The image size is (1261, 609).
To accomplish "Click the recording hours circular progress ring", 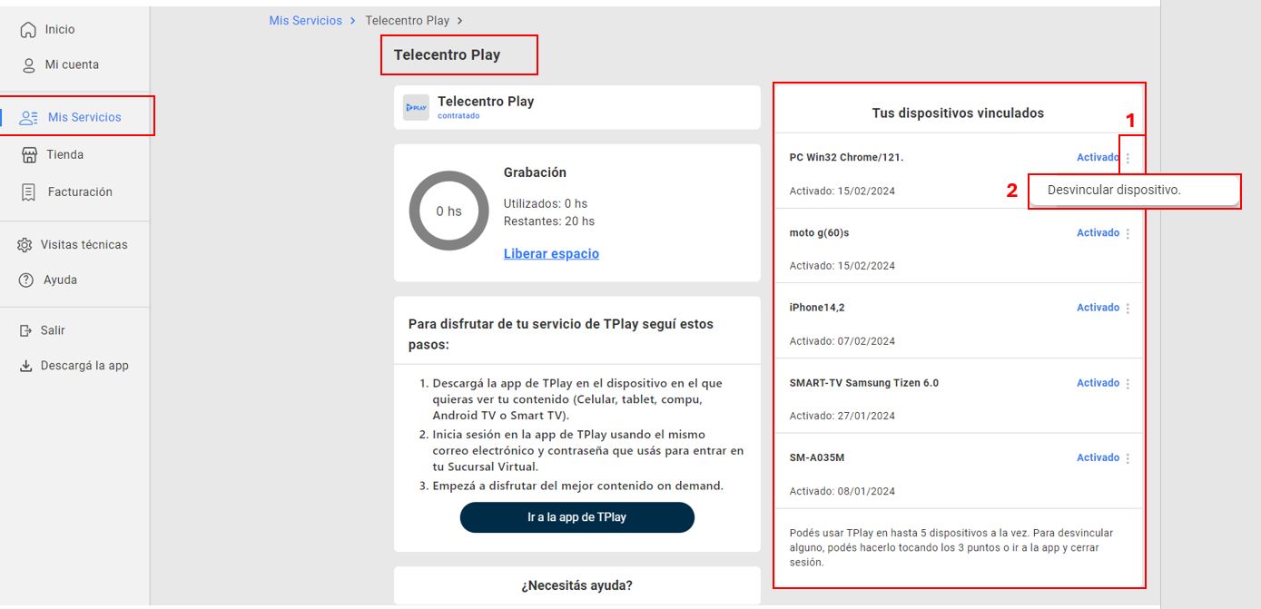I will pyautogui.click(x=448, y=211).
